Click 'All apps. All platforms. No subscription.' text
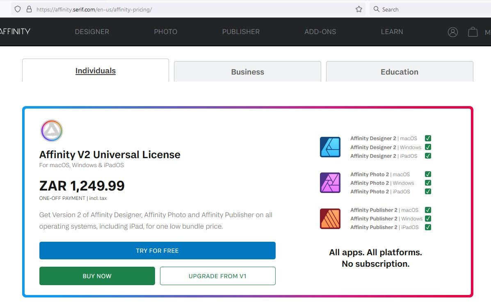Viewport: 491px width, 304px height. [x=375, y=258]
